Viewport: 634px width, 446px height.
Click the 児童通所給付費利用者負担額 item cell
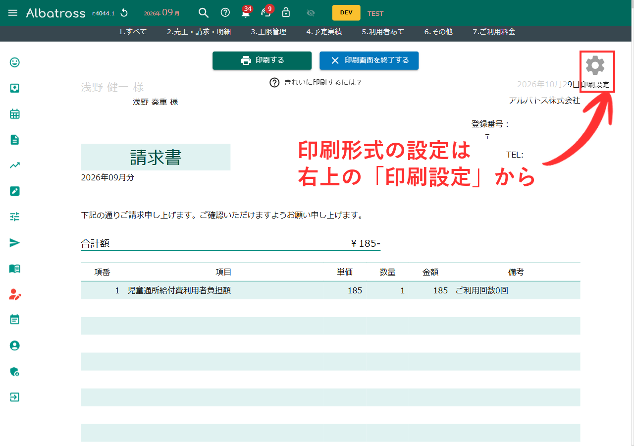click(179, 290)
